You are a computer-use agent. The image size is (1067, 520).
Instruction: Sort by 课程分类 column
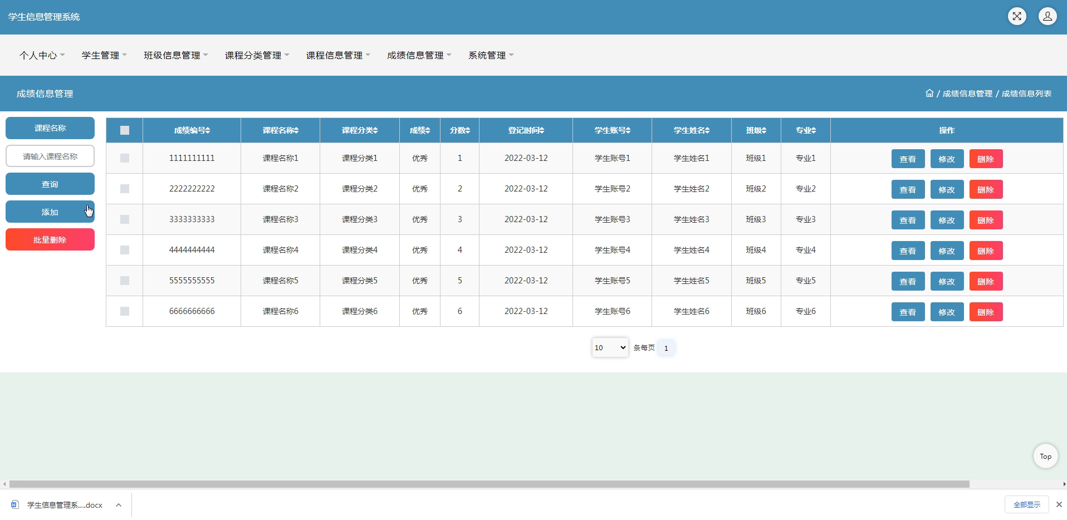pyautogui.click(x=360, y=130)
